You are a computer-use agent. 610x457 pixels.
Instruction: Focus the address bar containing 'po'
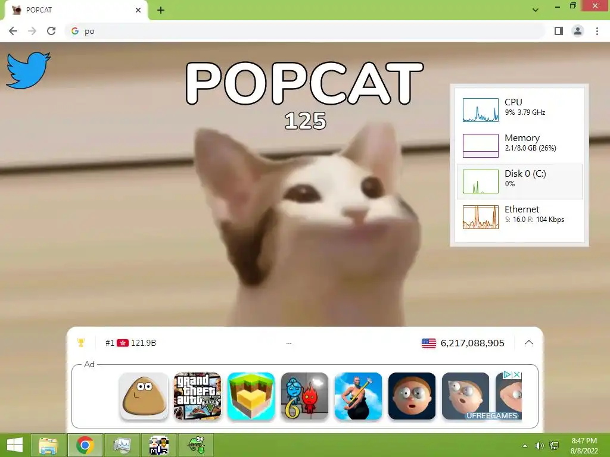pos(306,31)
